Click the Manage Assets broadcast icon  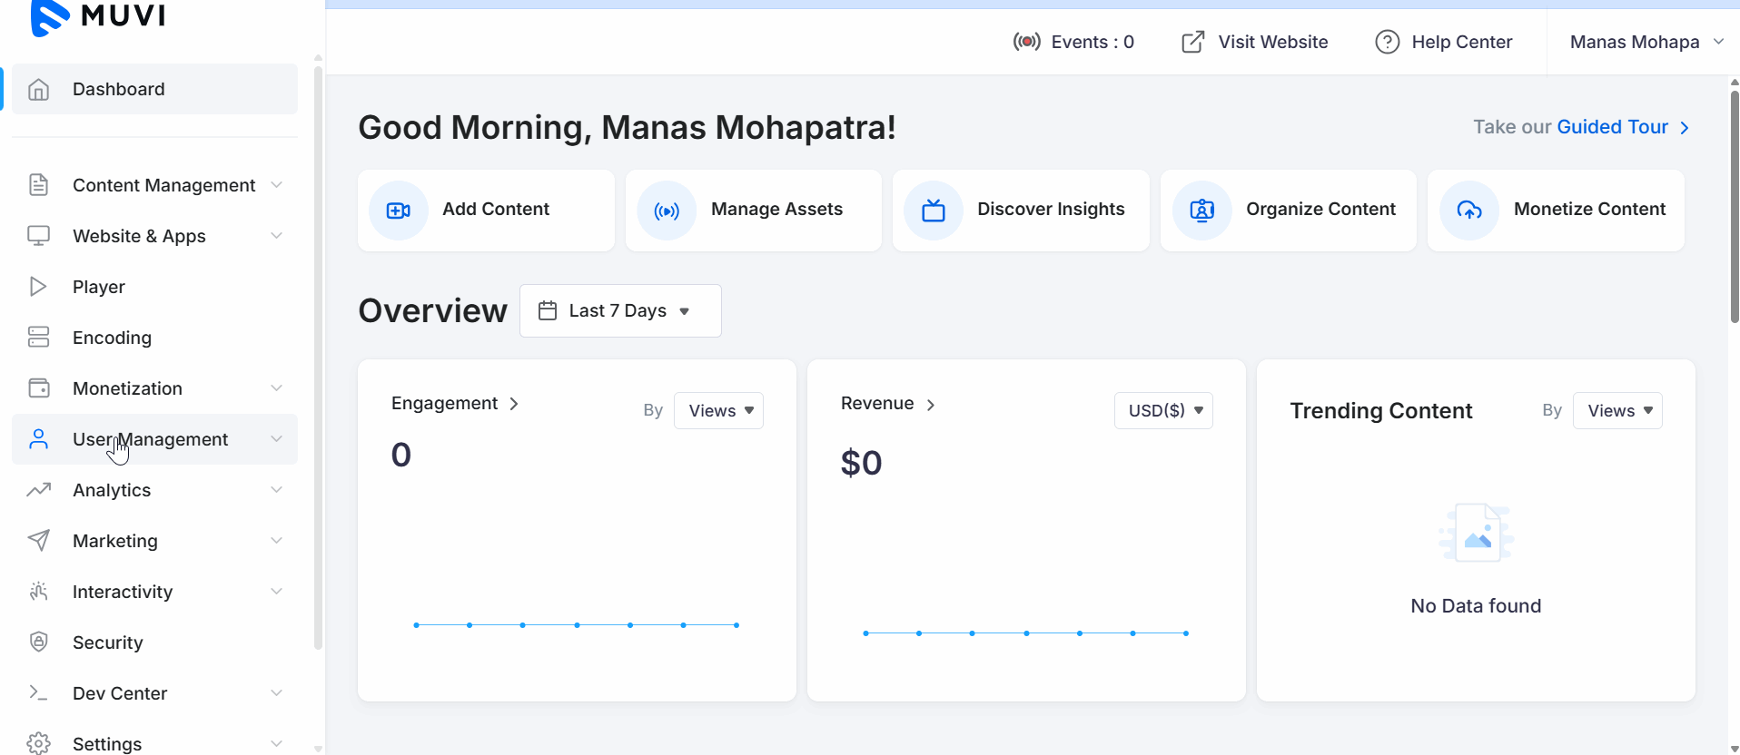(667, 211)
